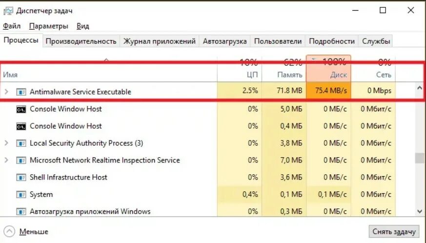
Task: Expand Microsoft Network Realtime Inspection Service
Action: click(6, 161)
